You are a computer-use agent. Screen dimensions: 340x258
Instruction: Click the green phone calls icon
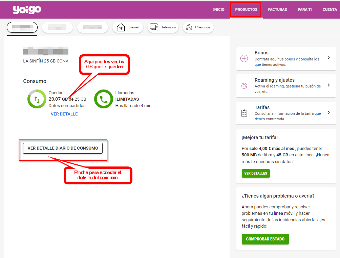[103, 99]
